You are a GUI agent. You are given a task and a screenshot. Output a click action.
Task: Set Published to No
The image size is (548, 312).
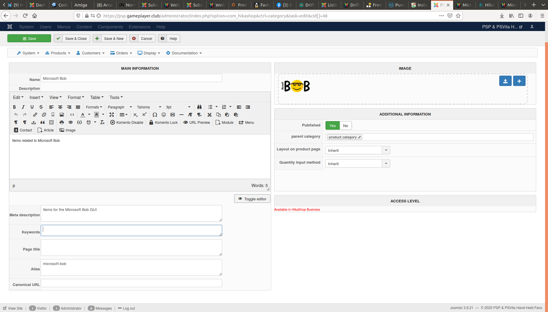(346, 126)
